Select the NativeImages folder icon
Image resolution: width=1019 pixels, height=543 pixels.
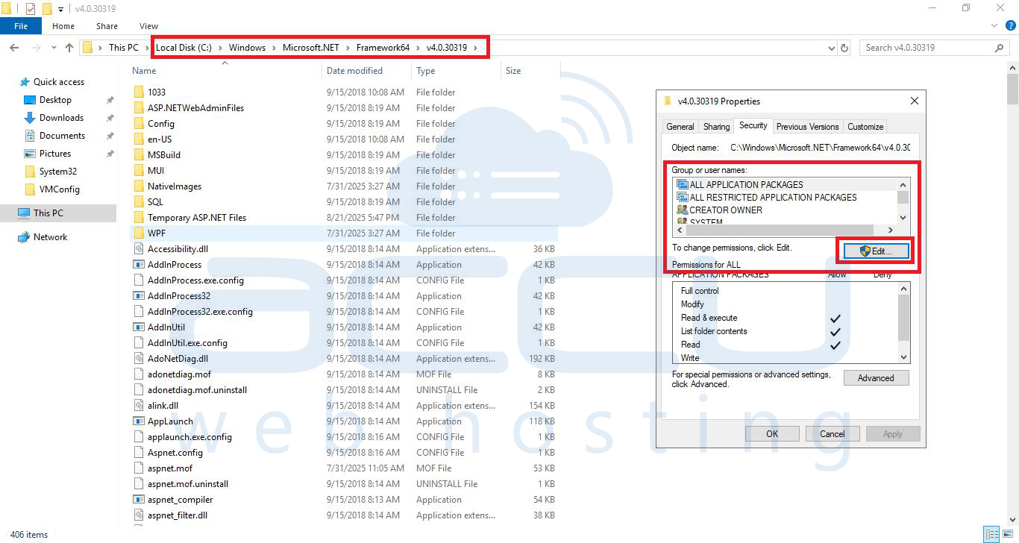(x=138, y=186)
